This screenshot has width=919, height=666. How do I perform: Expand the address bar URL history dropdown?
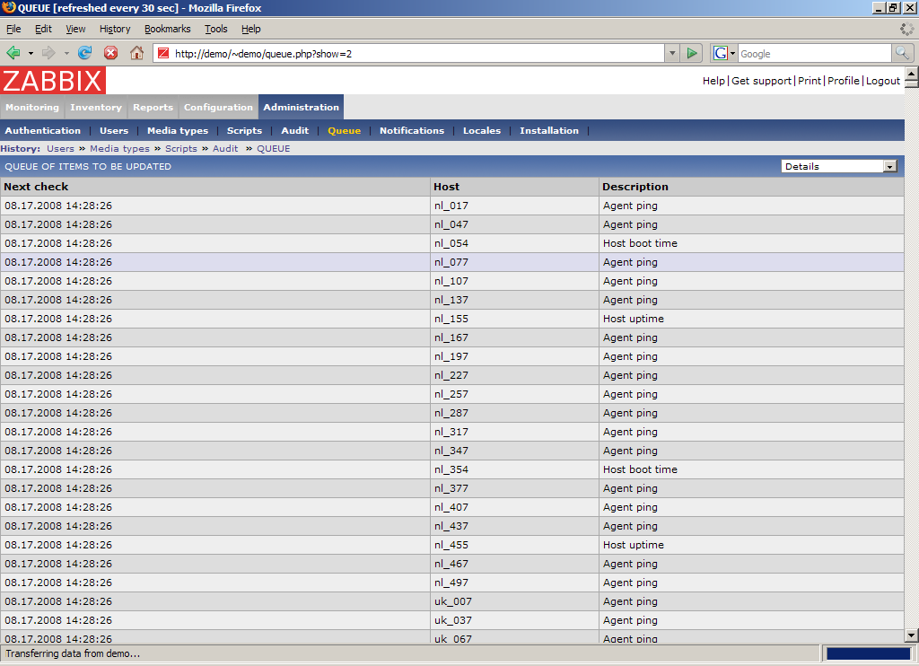click(x=672, y=53)
